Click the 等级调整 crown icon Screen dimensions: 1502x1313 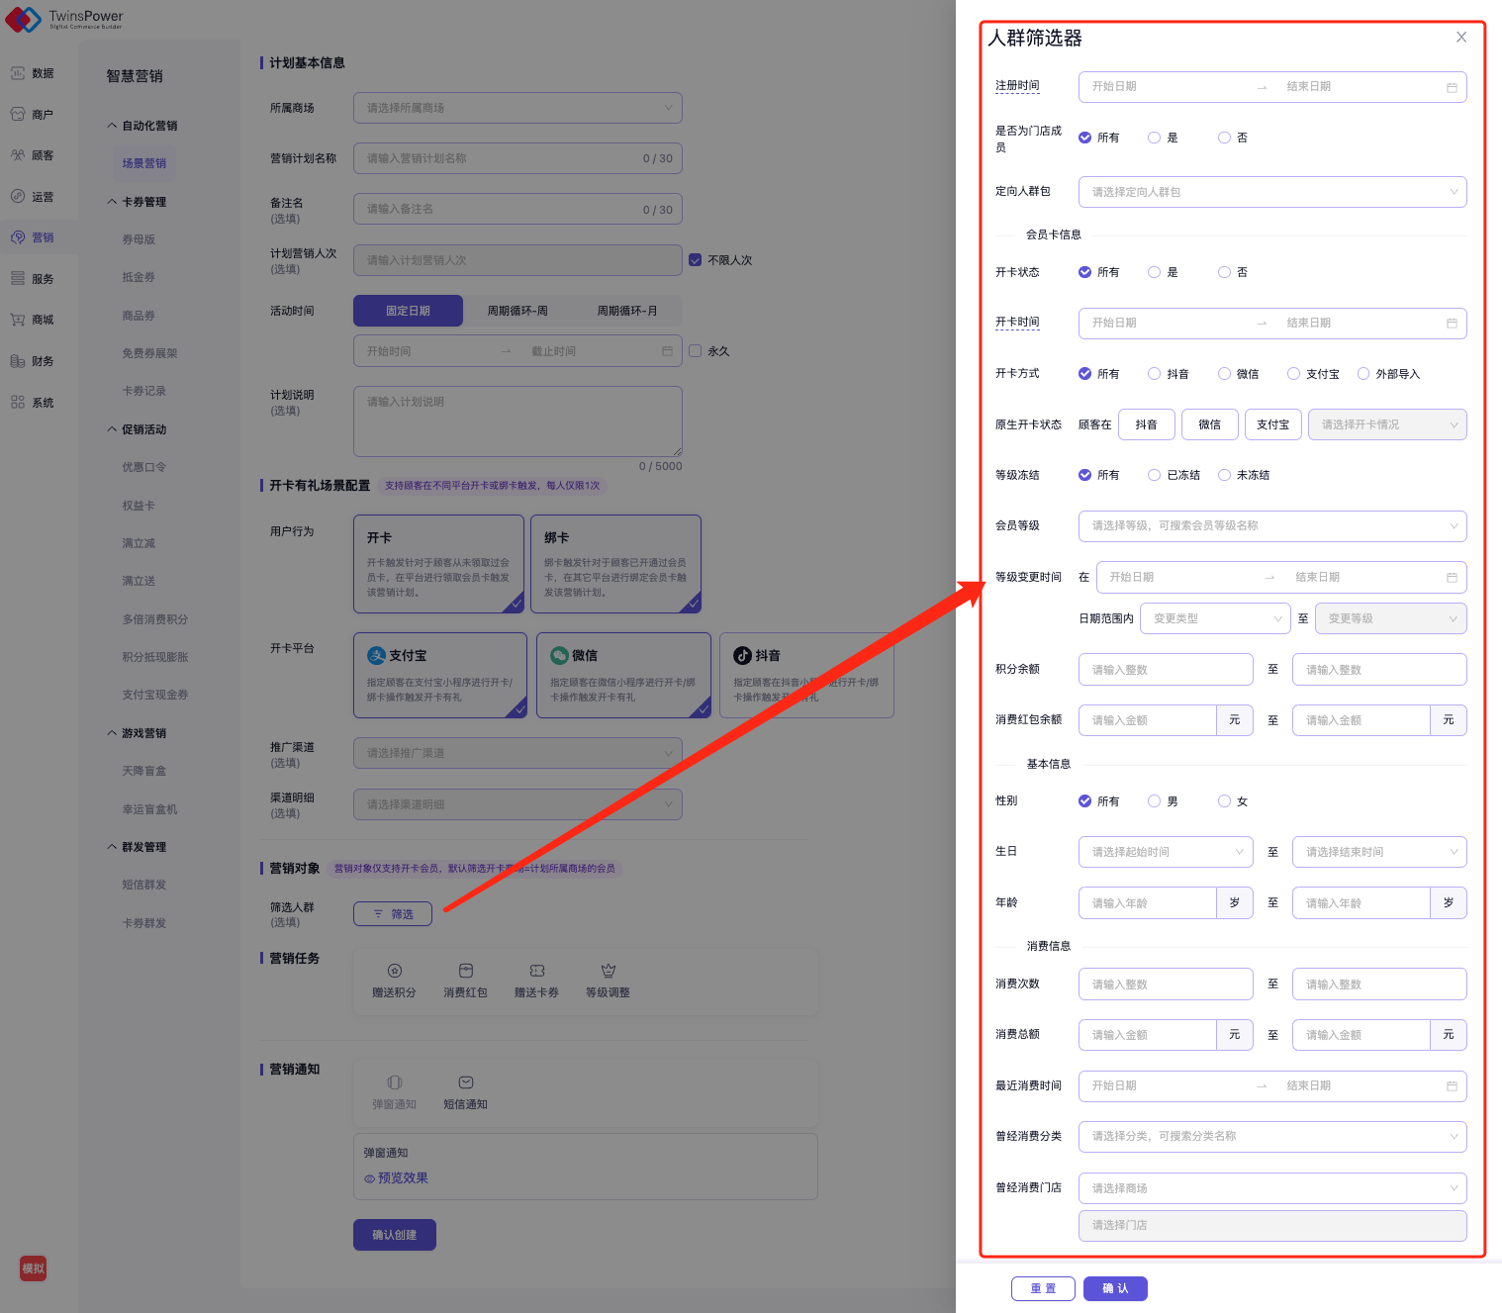pyautogui.click(x=608, y=971)
